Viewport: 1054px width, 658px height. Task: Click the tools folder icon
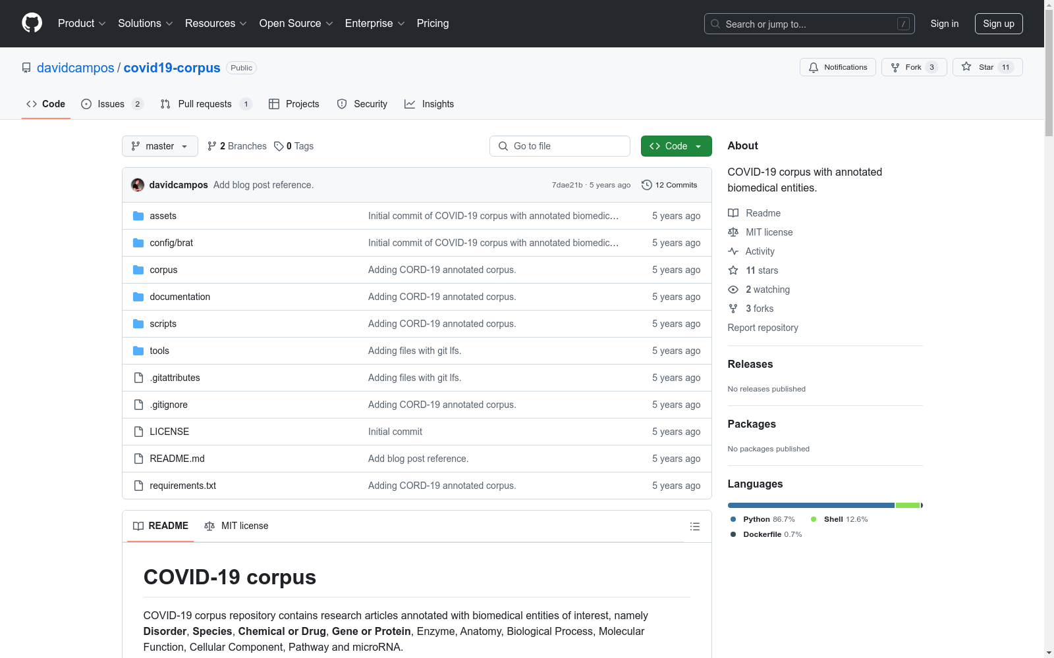[138, 351]
